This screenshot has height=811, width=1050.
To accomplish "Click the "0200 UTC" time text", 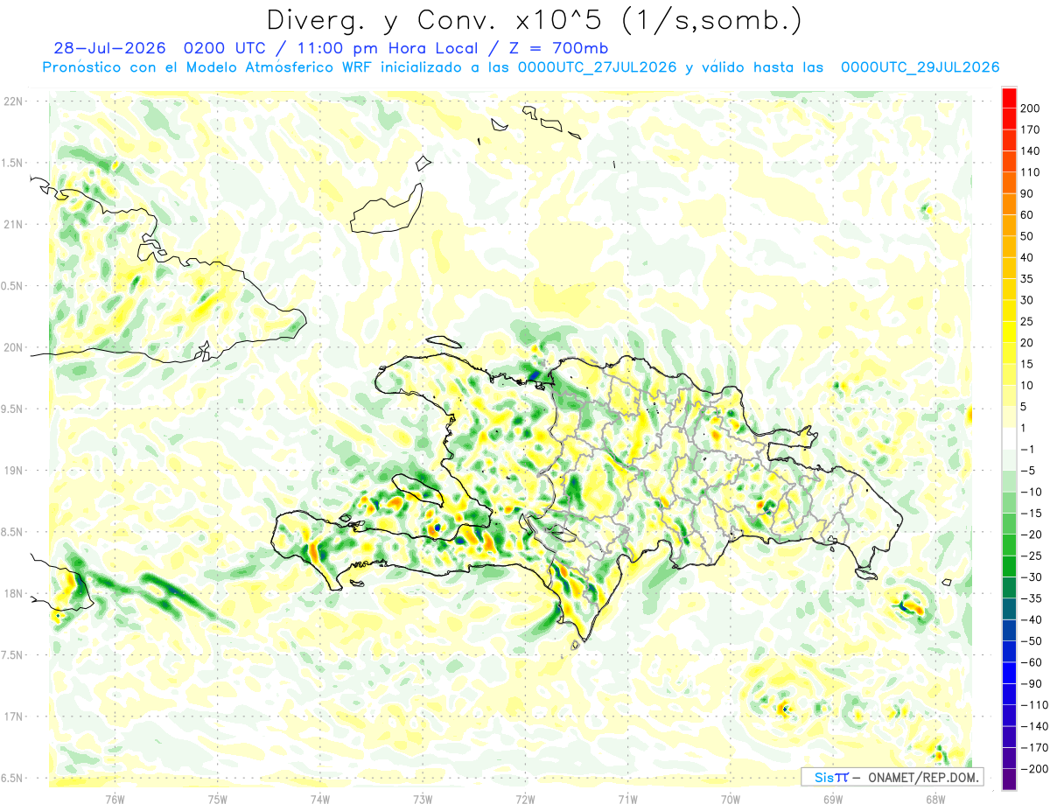I will [x=226, y=48].
